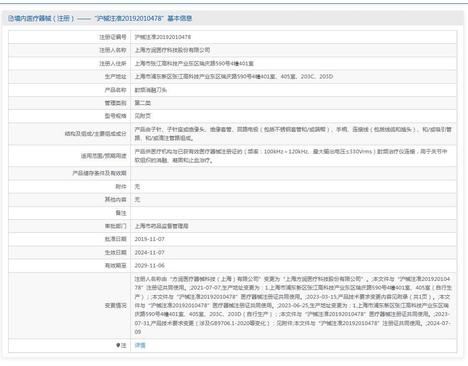Click the label 注册证编号
Viewport: 468px width, 366px height.
coord(113,37)
